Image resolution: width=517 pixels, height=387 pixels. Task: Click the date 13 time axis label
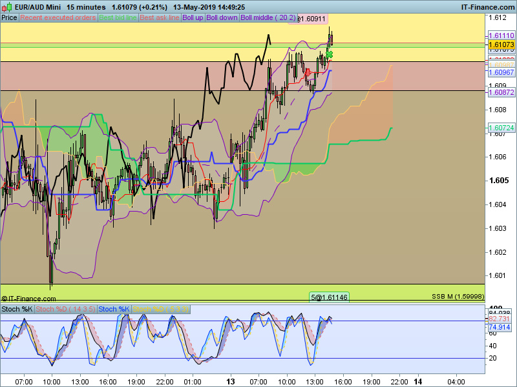pyautogui.click(x=231, y=382)
